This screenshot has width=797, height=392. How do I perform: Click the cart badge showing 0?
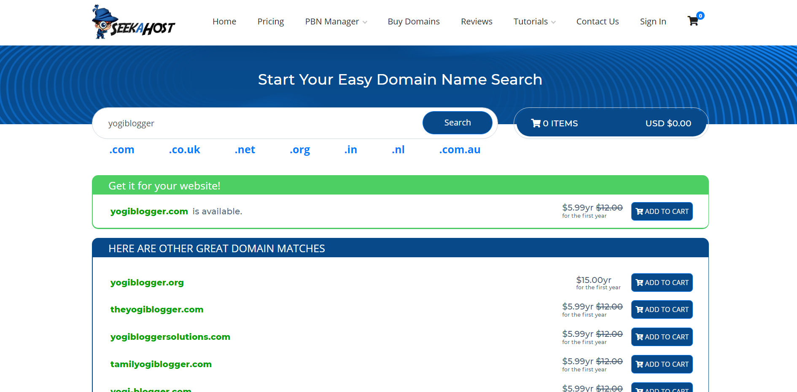pos(700,16)
